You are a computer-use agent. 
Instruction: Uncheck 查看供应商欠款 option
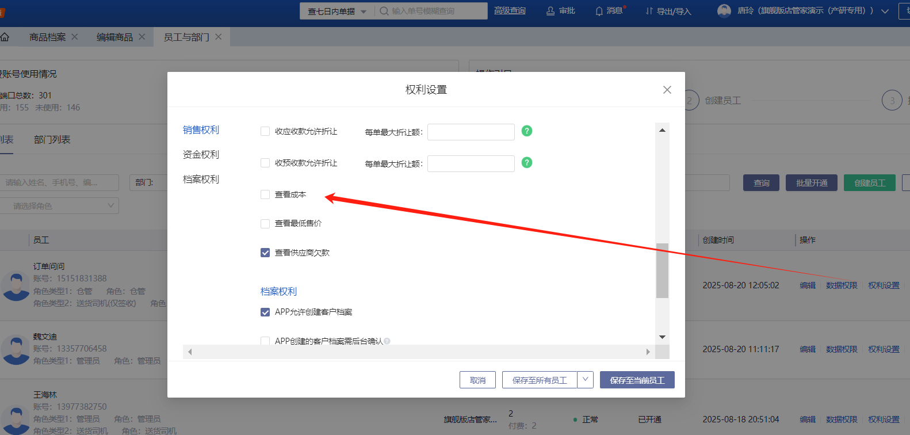pos(265,253)
